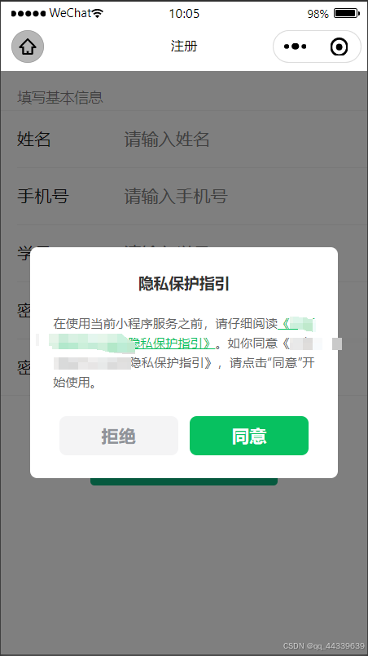
Task: Click the CSDN watermark text
Action: [x=323, y=646]
